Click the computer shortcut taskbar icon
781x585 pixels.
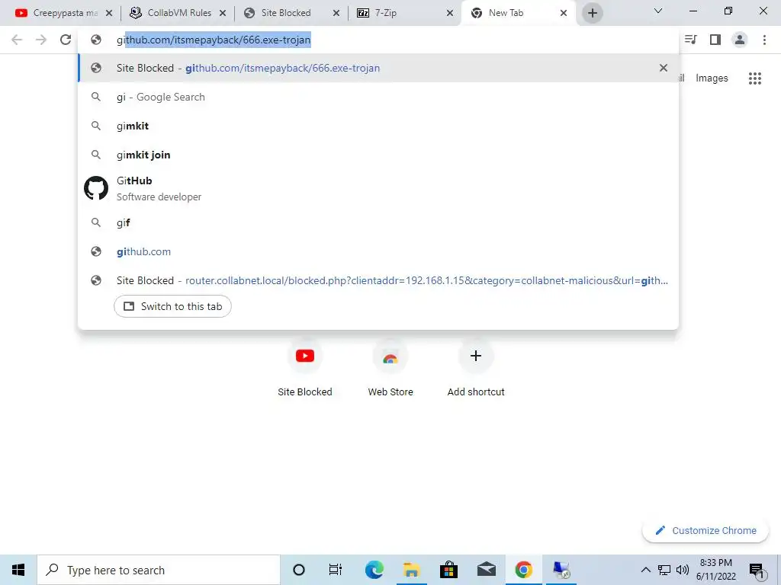561,570
